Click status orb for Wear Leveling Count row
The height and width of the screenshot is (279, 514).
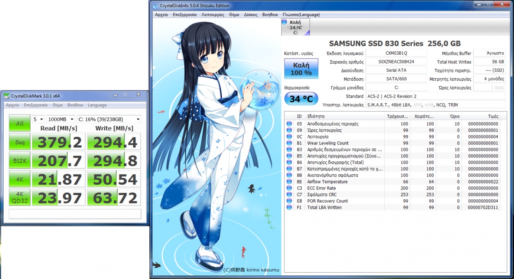coord(289,143)
